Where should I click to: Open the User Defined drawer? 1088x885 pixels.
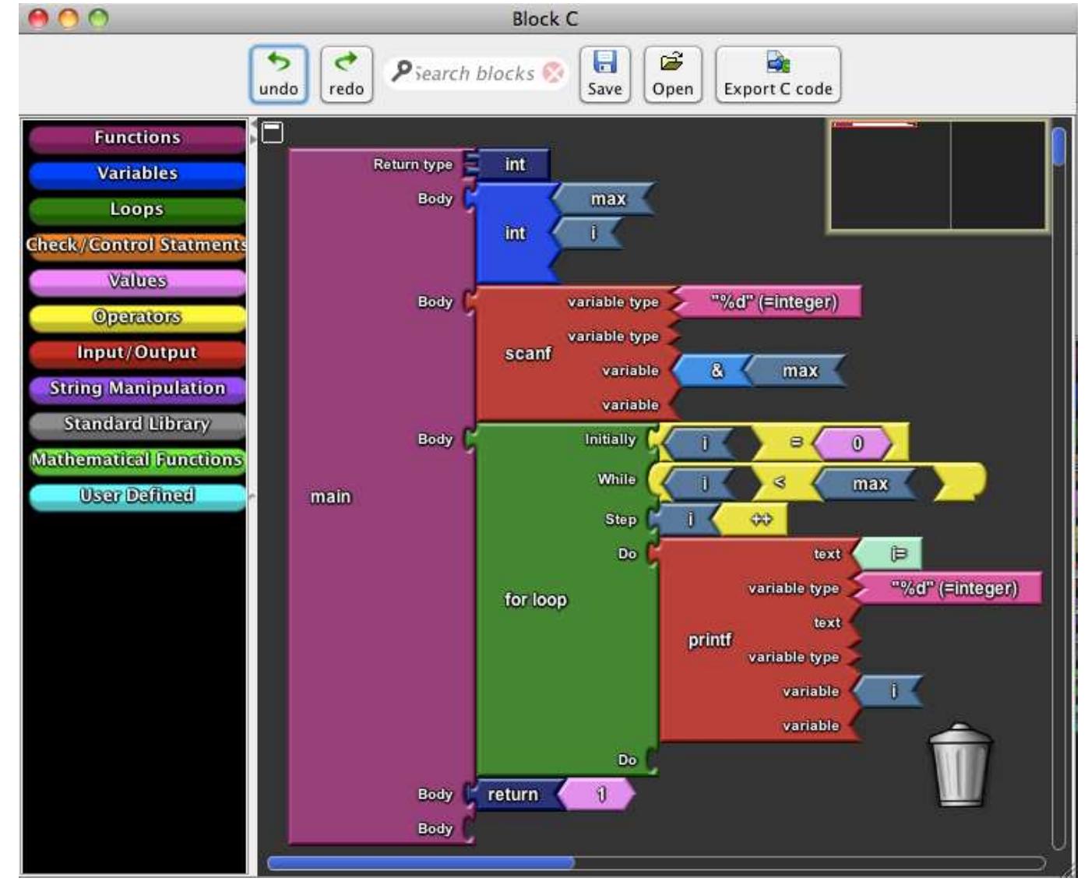tap(137, 495)
